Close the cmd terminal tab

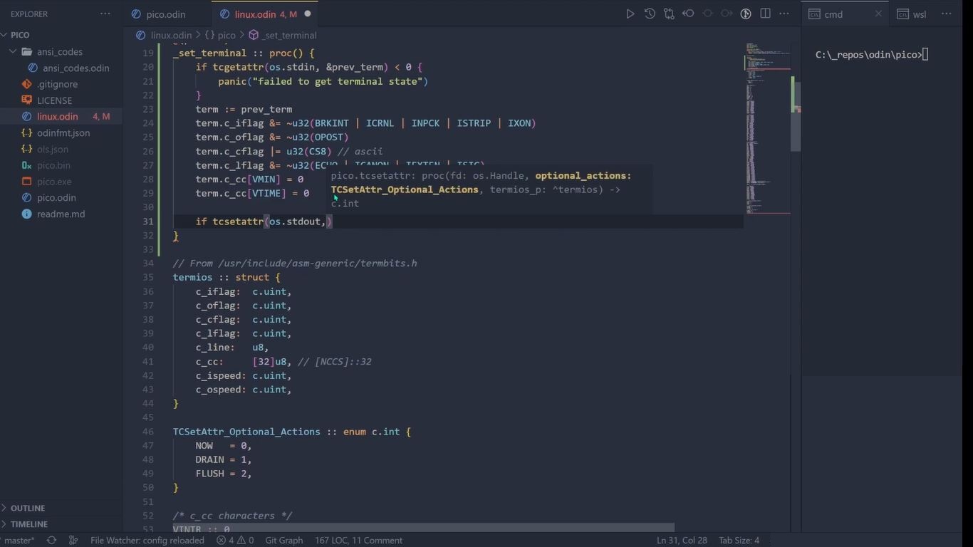[x=878, y=14]
